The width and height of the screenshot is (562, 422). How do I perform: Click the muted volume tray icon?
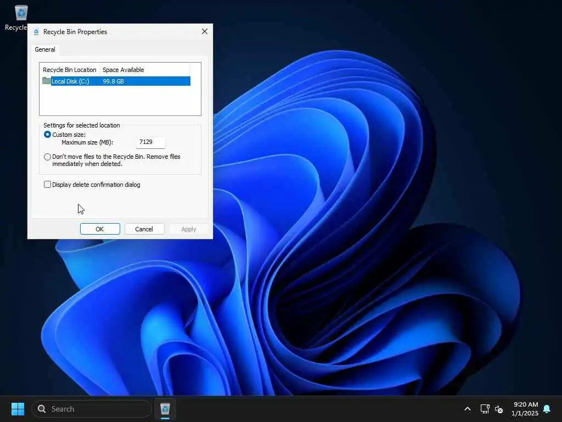coord(499,409)
